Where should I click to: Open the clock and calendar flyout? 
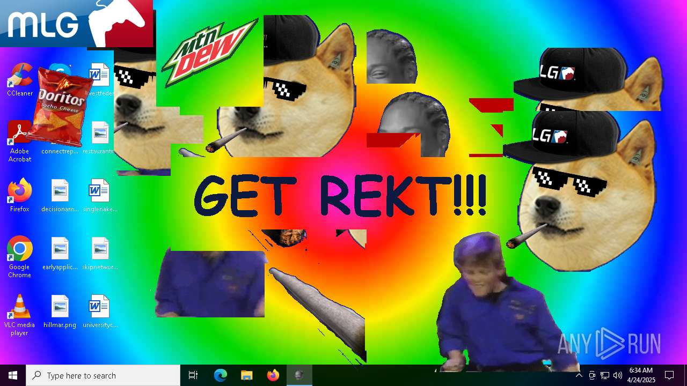641,375
